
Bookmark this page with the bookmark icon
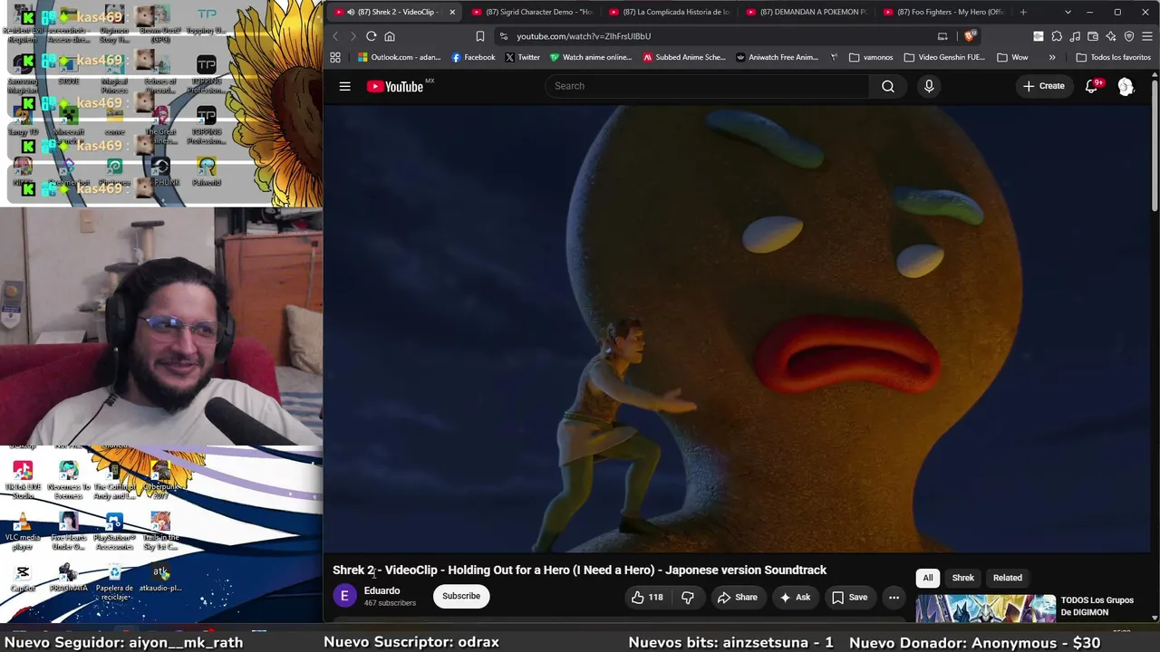coord(479,36)
